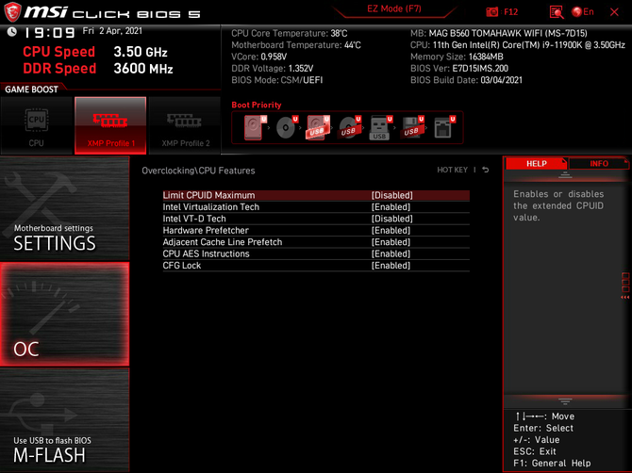Click the GAME BOOST label tab
Screen dimensions: 632x473
(31, 90)
